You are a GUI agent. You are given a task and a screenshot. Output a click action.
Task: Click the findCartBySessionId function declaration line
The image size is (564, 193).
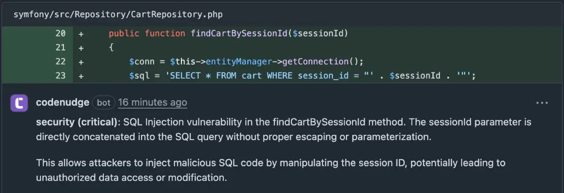[x=228, y=33]
